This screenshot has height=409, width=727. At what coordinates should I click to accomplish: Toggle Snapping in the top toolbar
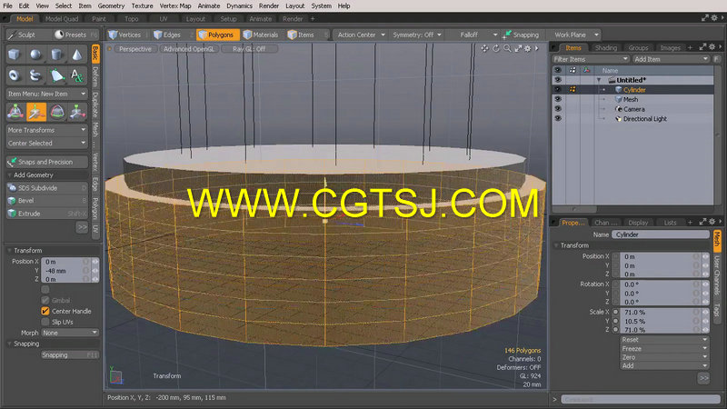(x=521, y=35)
